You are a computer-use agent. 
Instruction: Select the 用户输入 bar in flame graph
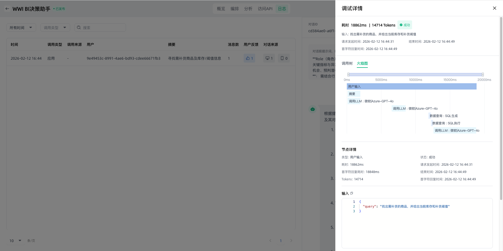[x=411, y=86]
